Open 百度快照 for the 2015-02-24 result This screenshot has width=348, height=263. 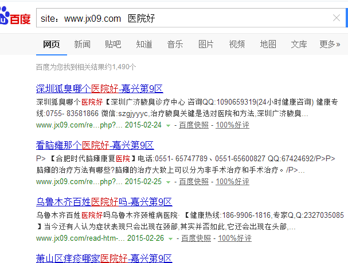click(x=194, y=125)
